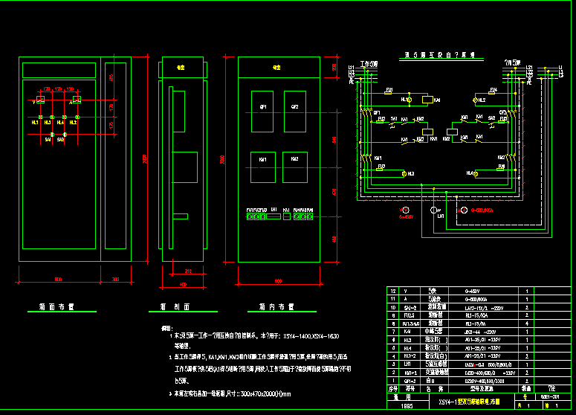Select the QF1 breaker box in the interior layout
The width and height of the screenshot is (576, 415).
click(x=262, y=112)
